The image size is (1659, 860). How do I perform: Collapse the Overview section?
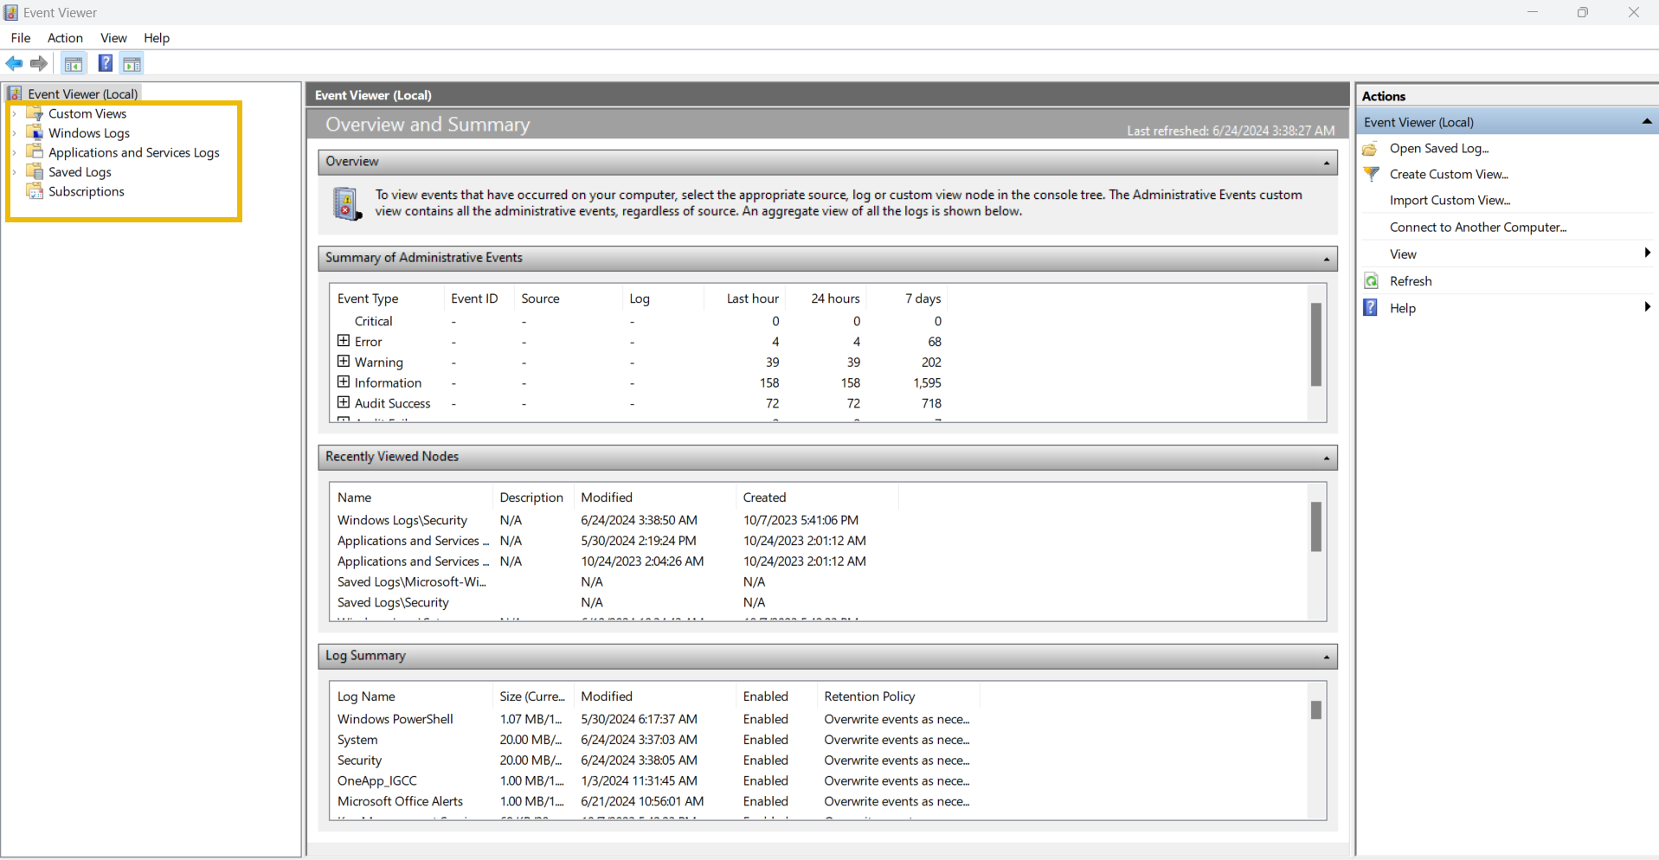click(x=1326, y=163)
